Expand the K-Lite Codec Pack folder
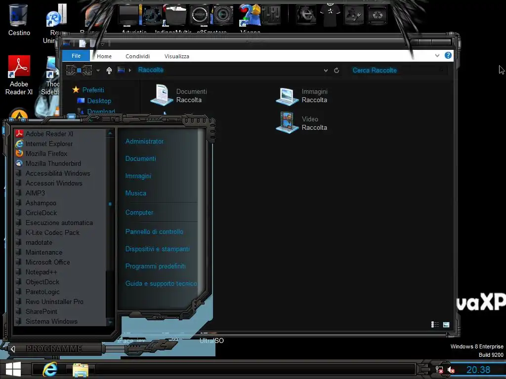This screenshot has height=379, width=506. click(52, 233)
